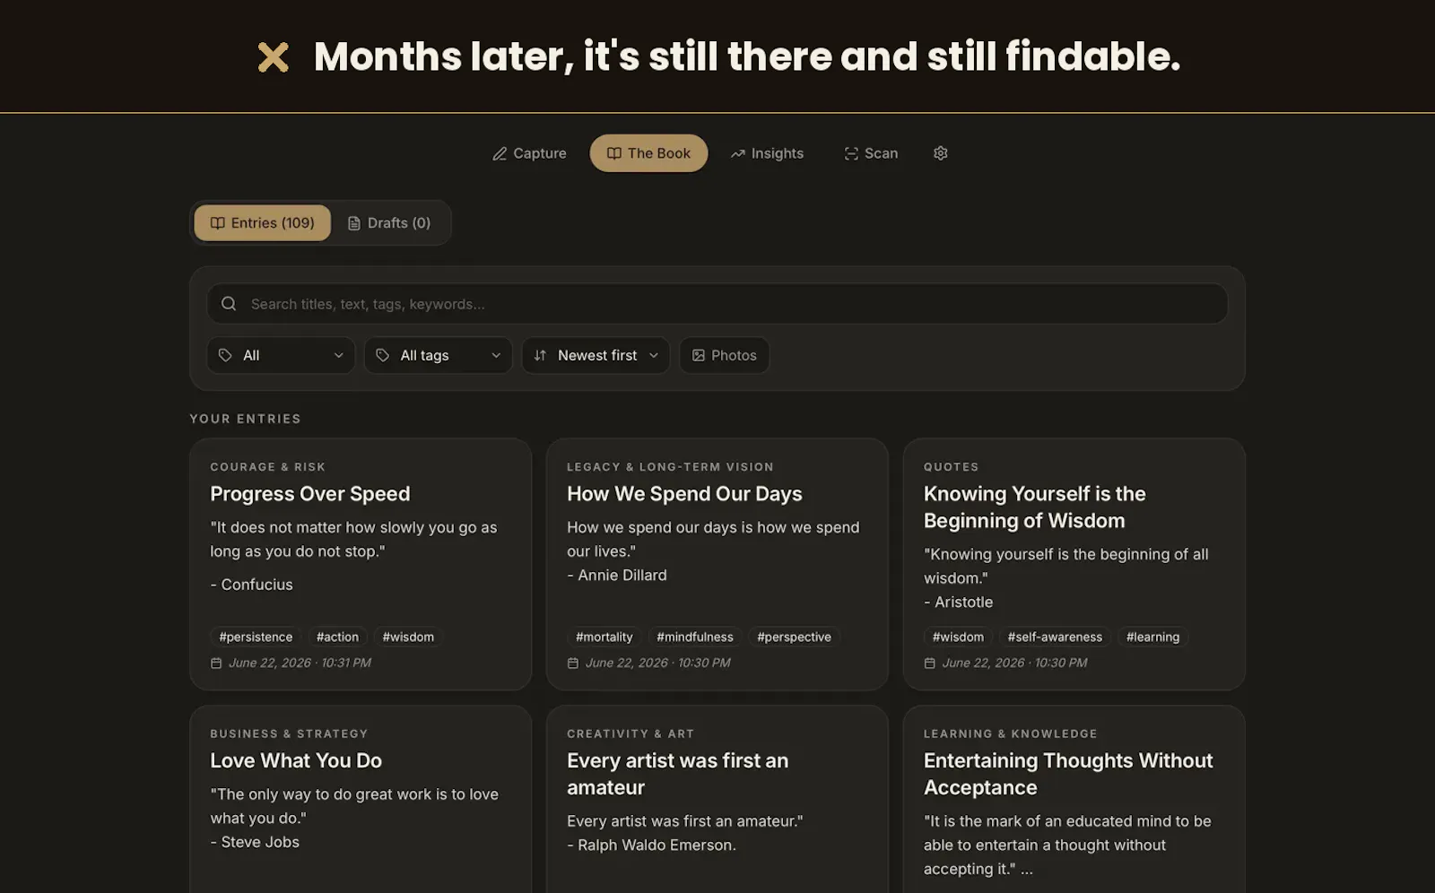Select the #wisdom tag on Progress Over Speed

(408, 637)
